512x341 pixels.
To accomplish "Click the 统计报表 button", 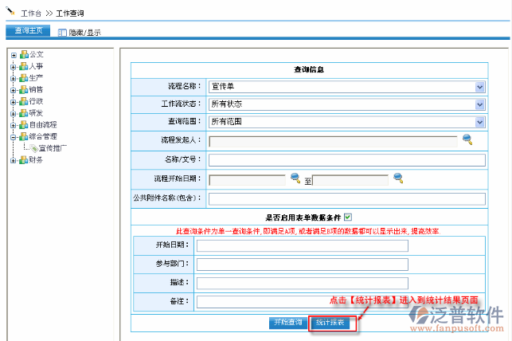I will click(x=330, y=323).
